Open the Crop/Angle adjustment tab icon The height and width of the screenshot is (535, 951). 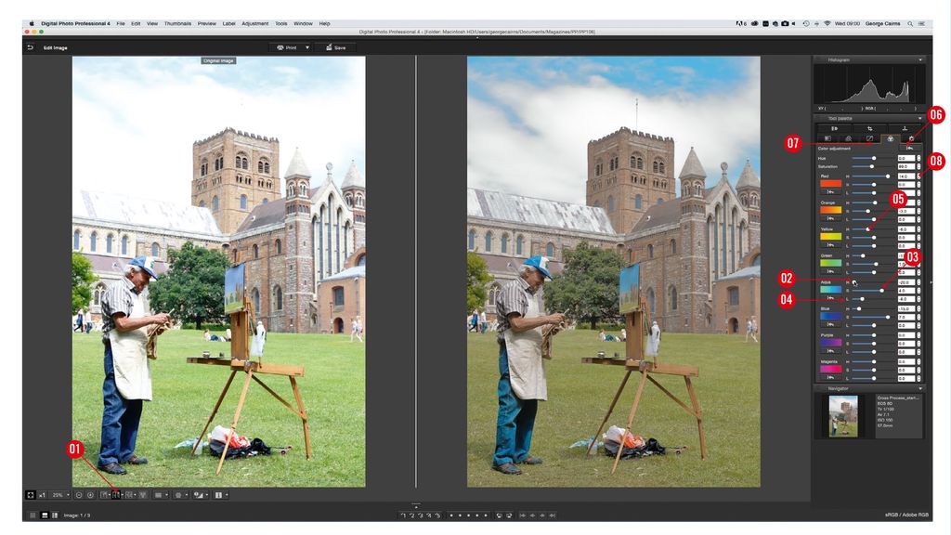click(869, 128)
